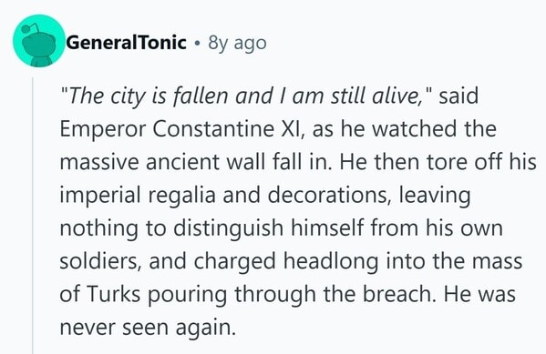This screenshot has height=354, width=546.
Task: Click the text 'imperial regalia and decorations'
Action: [x=223, y=196]
